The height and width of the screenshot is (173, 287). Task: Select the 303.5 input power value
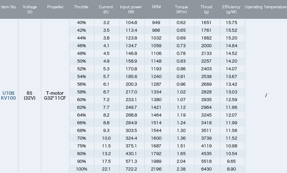click(x=131, y=130)
